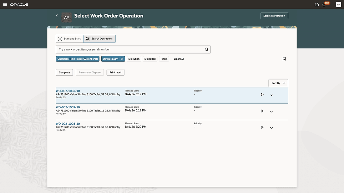Open work order link WO-002-1007-10
Image resolution: width=344 pixels, height=193 pixels.
(x=68, y=107)
